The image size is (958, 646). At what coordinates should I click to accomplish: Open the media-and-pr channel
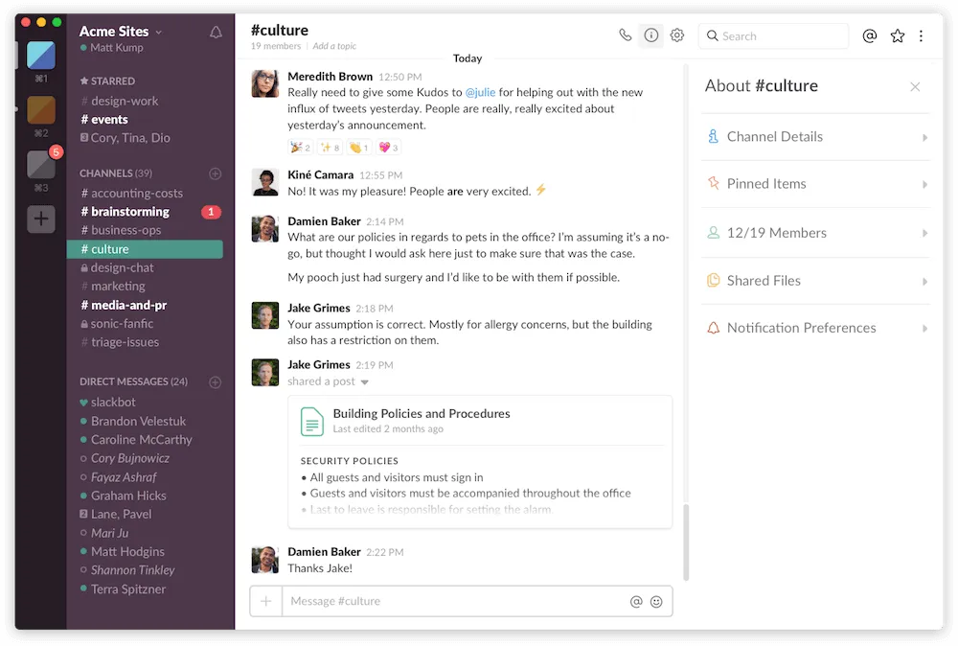pos(124,305)
